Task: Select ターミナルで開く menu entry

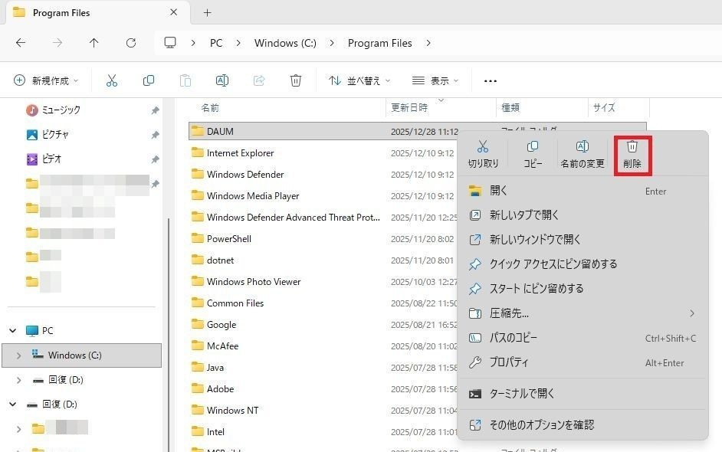Action: point(522,394)
